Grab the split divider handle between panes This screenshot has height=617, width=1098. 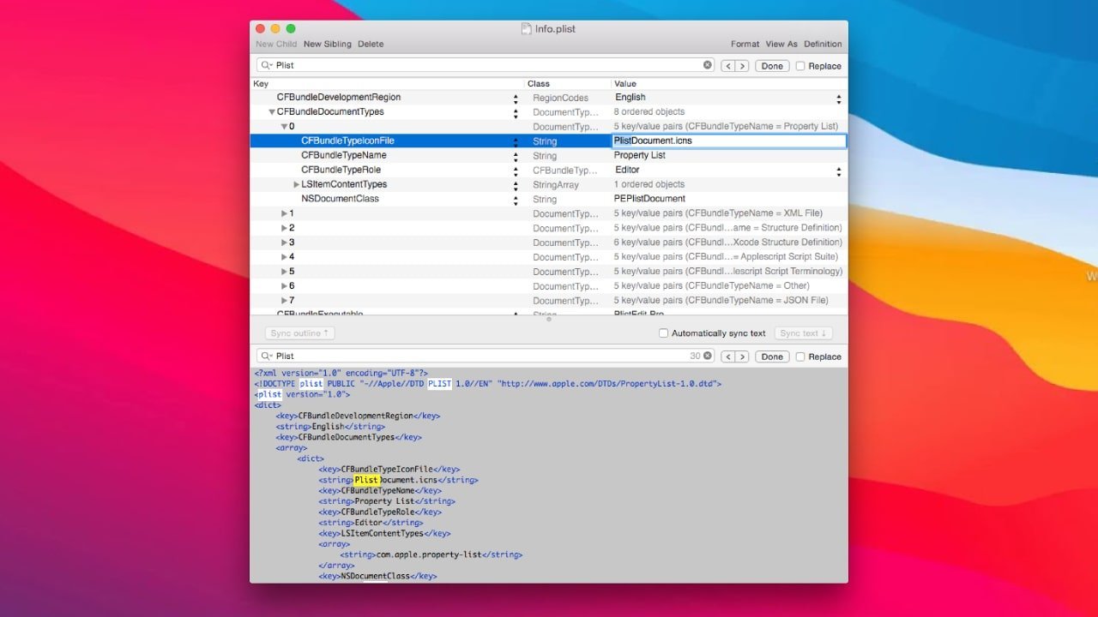point(549,320)
